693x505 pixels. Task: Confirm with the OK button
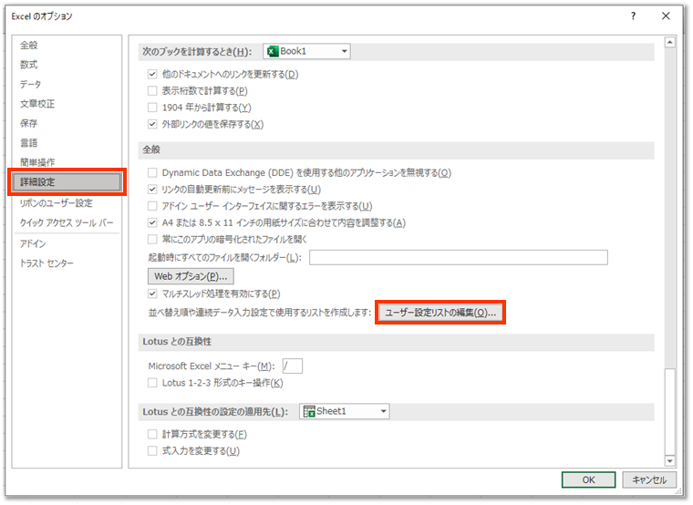click(x=588, y=479)
